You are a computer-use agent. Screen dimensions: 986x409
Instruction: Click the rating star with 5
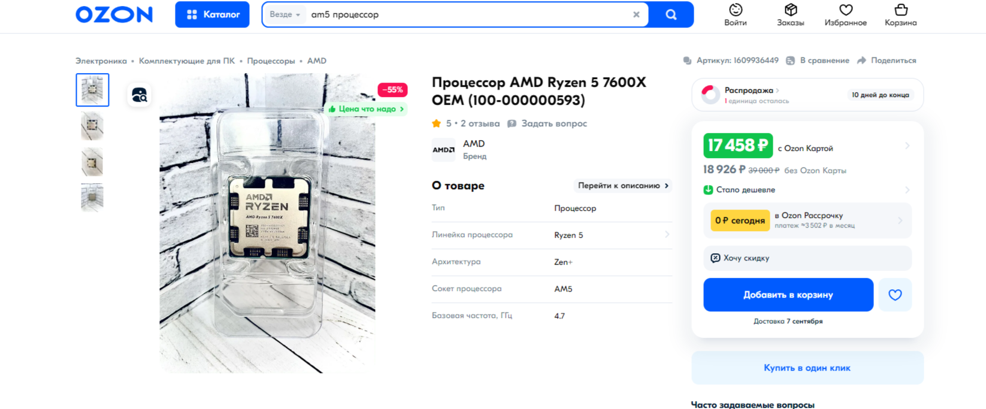pos(436,123)
